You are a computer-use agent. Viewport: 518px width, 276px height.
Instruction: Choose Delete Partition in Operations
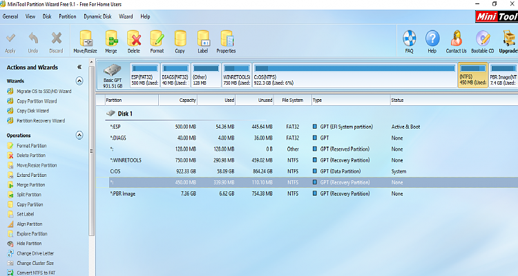(x=31, y=155)
